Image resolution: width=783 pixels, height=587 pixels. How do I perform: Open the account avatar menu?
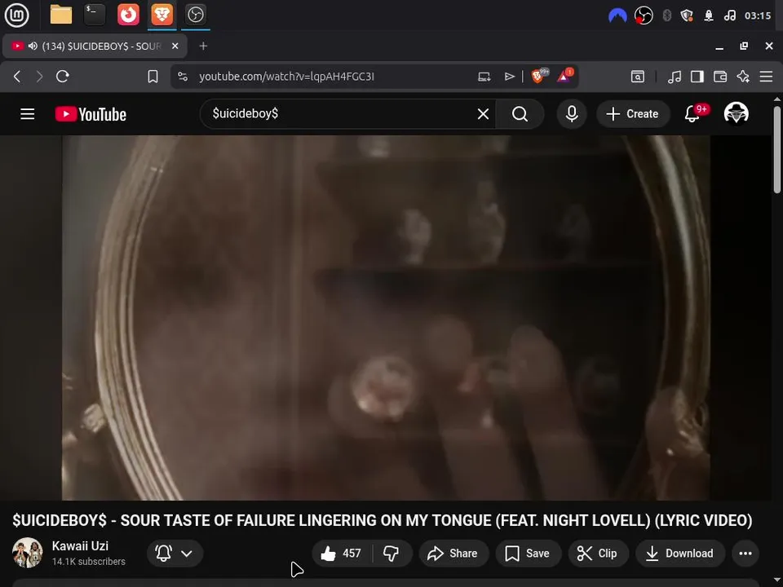click(x=736, y=113)
